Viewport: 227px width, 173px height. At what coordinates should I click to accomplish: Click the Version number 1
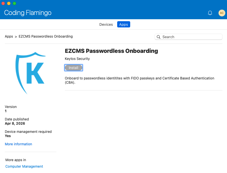[x=5, y=111]
